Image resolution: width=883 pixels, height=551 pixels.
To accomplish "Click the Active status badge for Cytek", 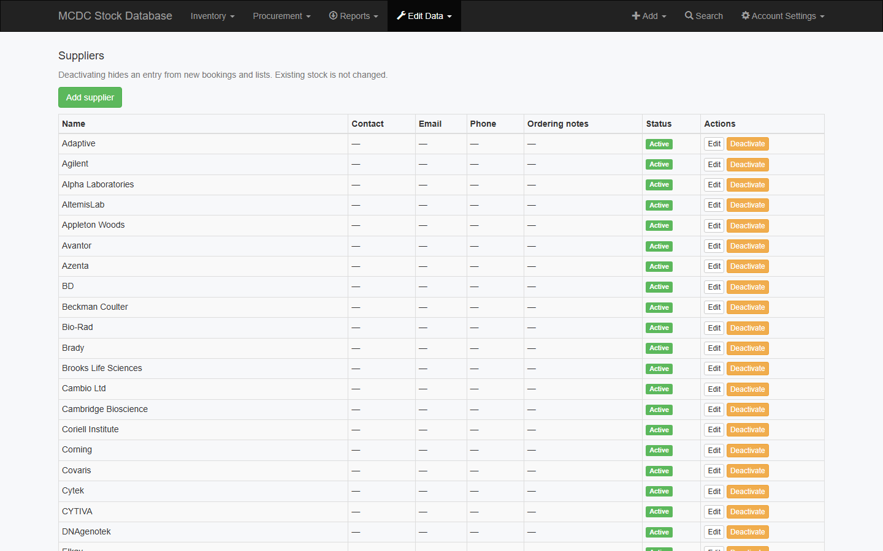I will point(659,492).
